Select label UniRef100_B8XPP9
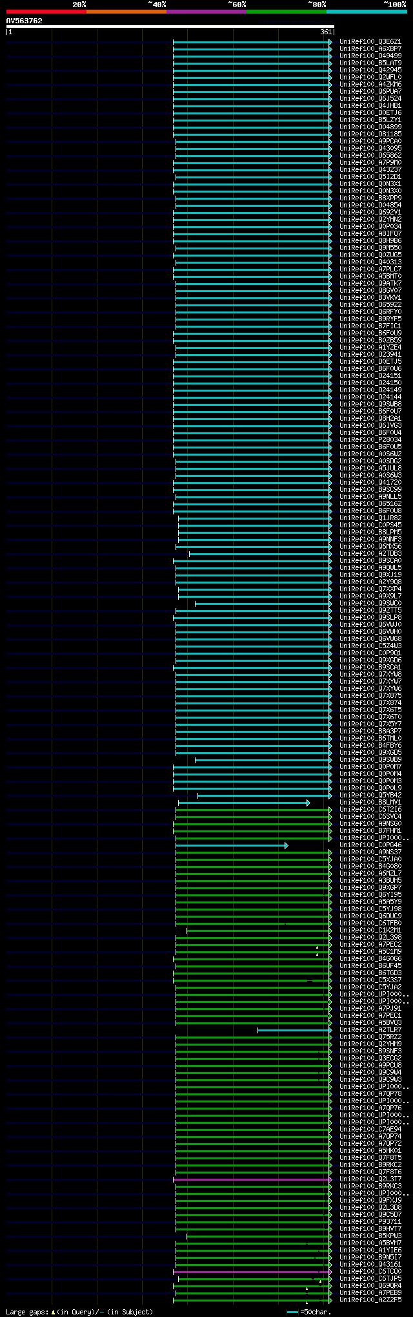The width and height of the screenshot is (413, 1317). (x=370, y=198)
